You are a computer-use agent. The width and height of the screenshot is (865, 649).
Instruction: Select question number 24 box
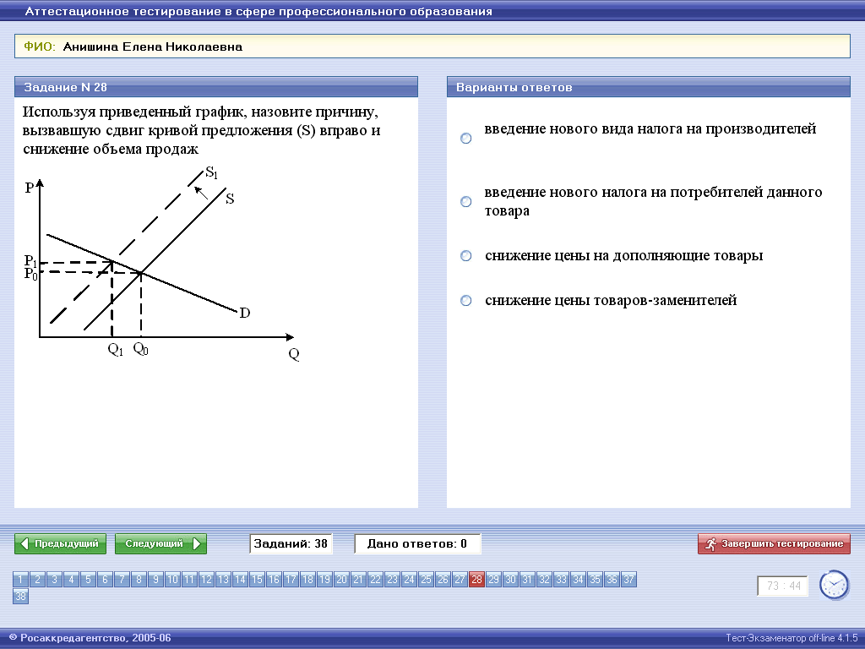coord(410,580)
